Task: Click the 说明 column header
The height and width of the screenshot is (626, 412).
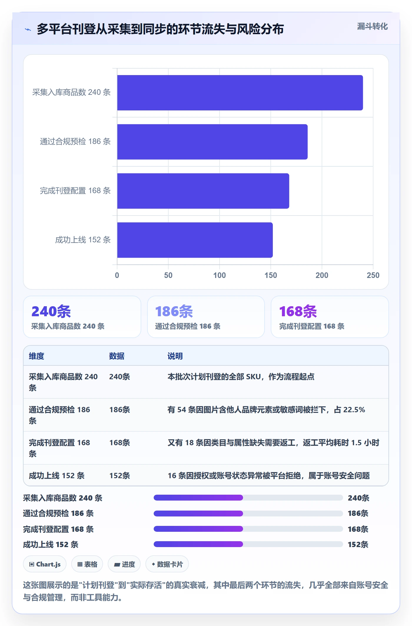Action: 175,356
